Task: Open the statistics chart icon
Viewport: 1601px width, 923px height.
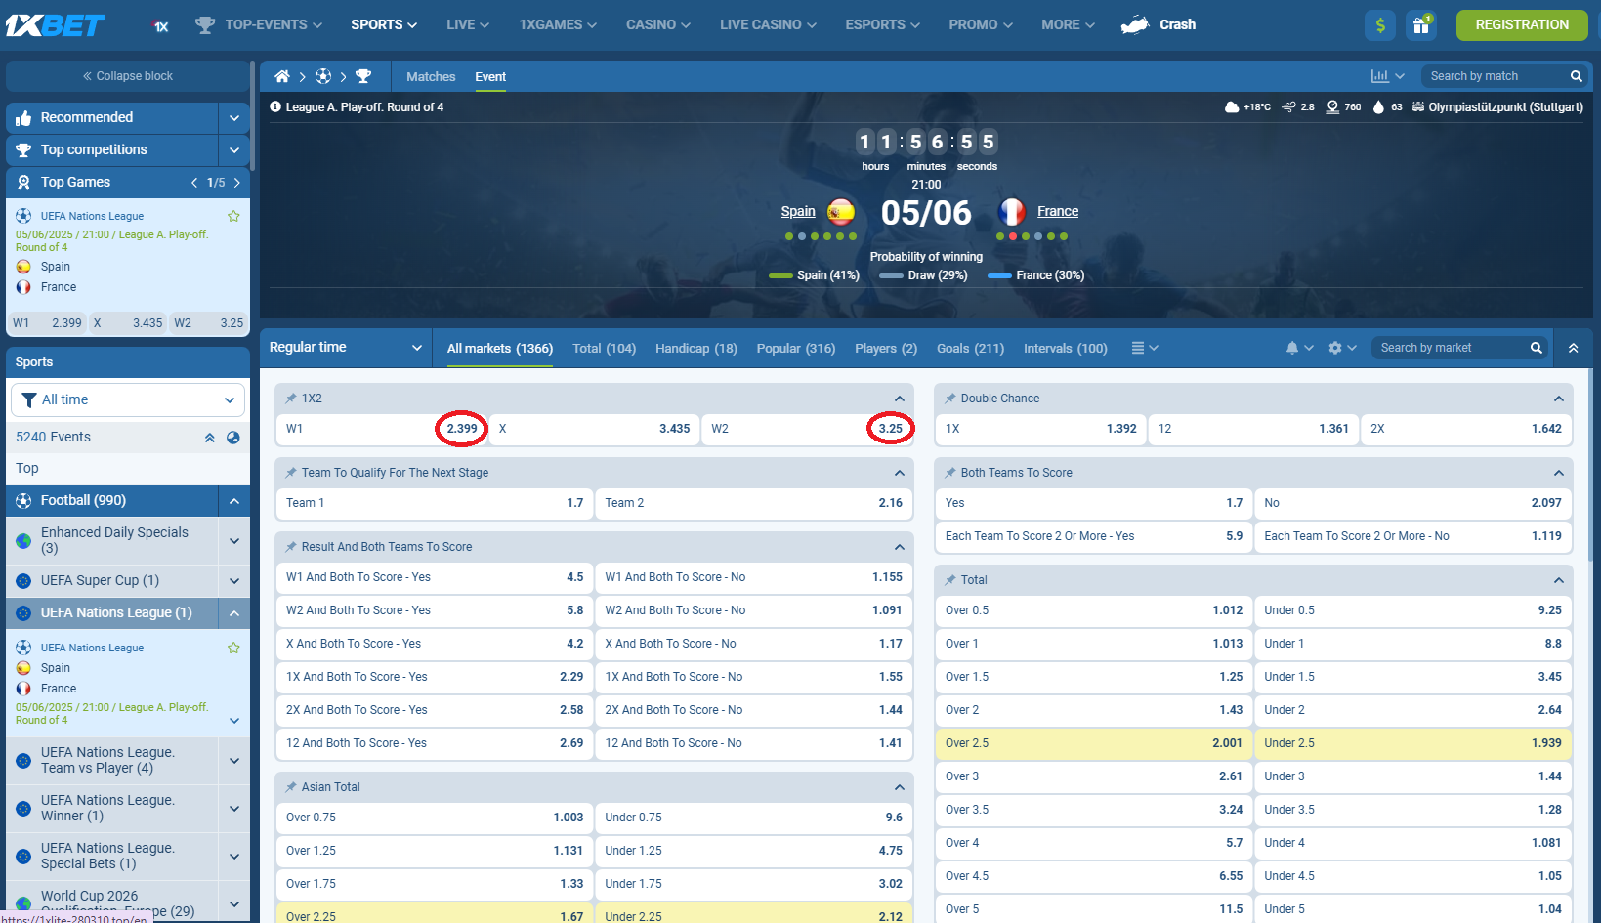Action: click(x=1379, y=76)
